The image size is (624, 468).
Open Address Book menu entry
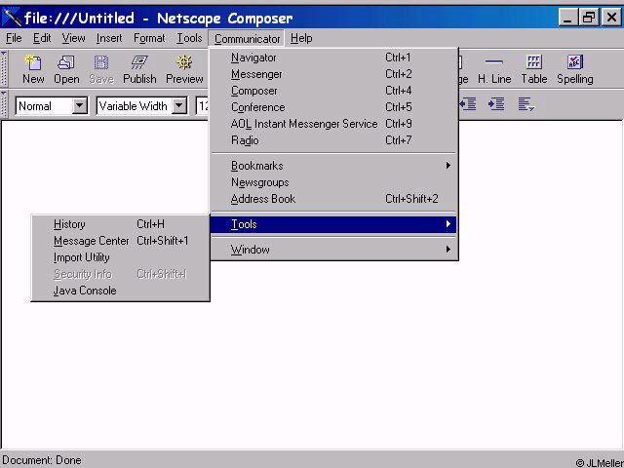click(333, 199)
